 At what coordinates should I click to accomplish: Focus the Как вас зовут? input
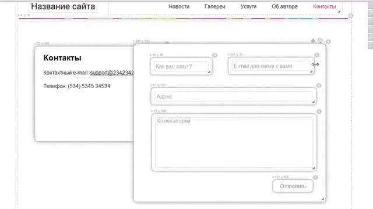pos(181,66)
